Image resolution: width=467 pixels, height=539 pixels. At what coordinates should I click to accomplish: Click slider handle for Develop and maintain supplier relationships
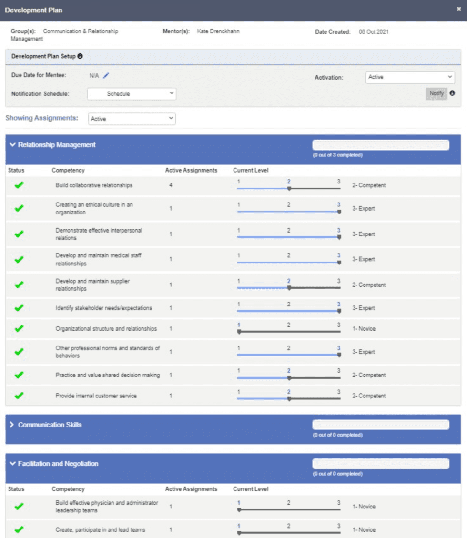(x=289, y=287)
